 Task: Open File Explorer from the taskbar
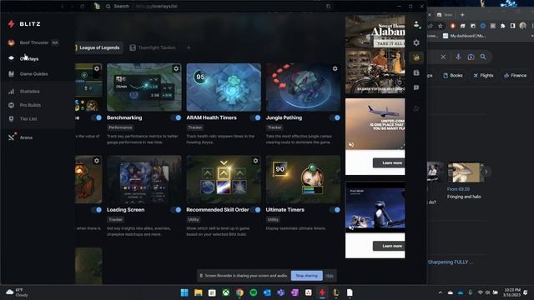pyautogui.click(x=199, y=292)
